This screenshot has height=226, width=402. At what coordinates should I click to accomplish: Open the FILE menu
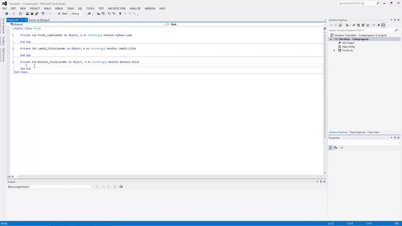(4, 8)
